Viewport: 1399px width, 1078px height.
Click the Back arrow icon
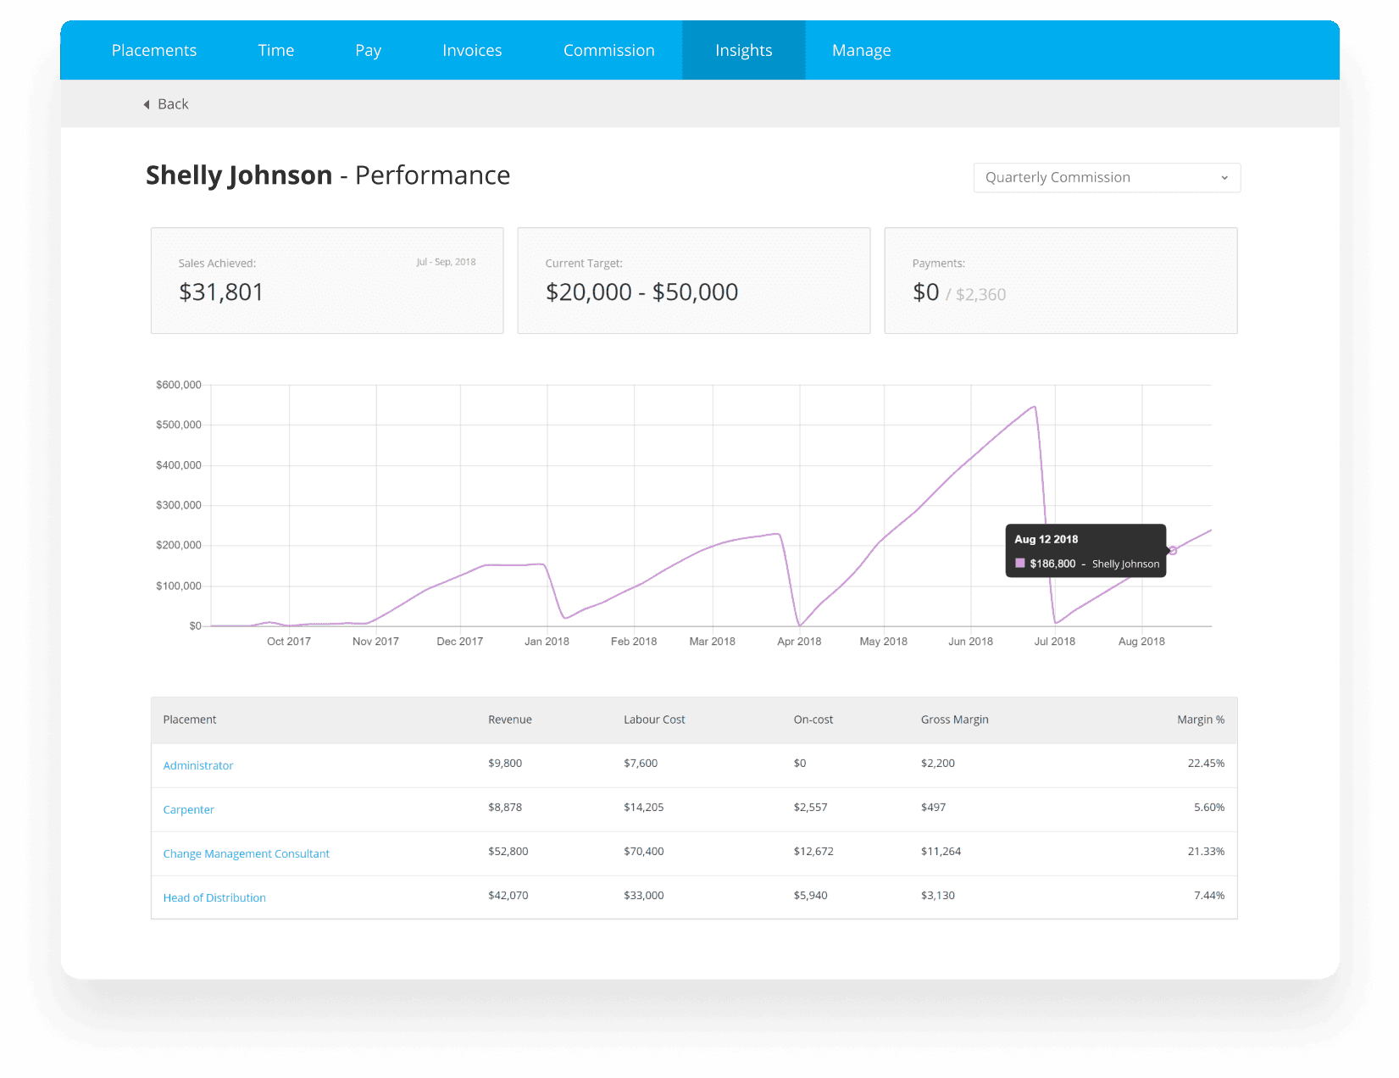(147, 104)
